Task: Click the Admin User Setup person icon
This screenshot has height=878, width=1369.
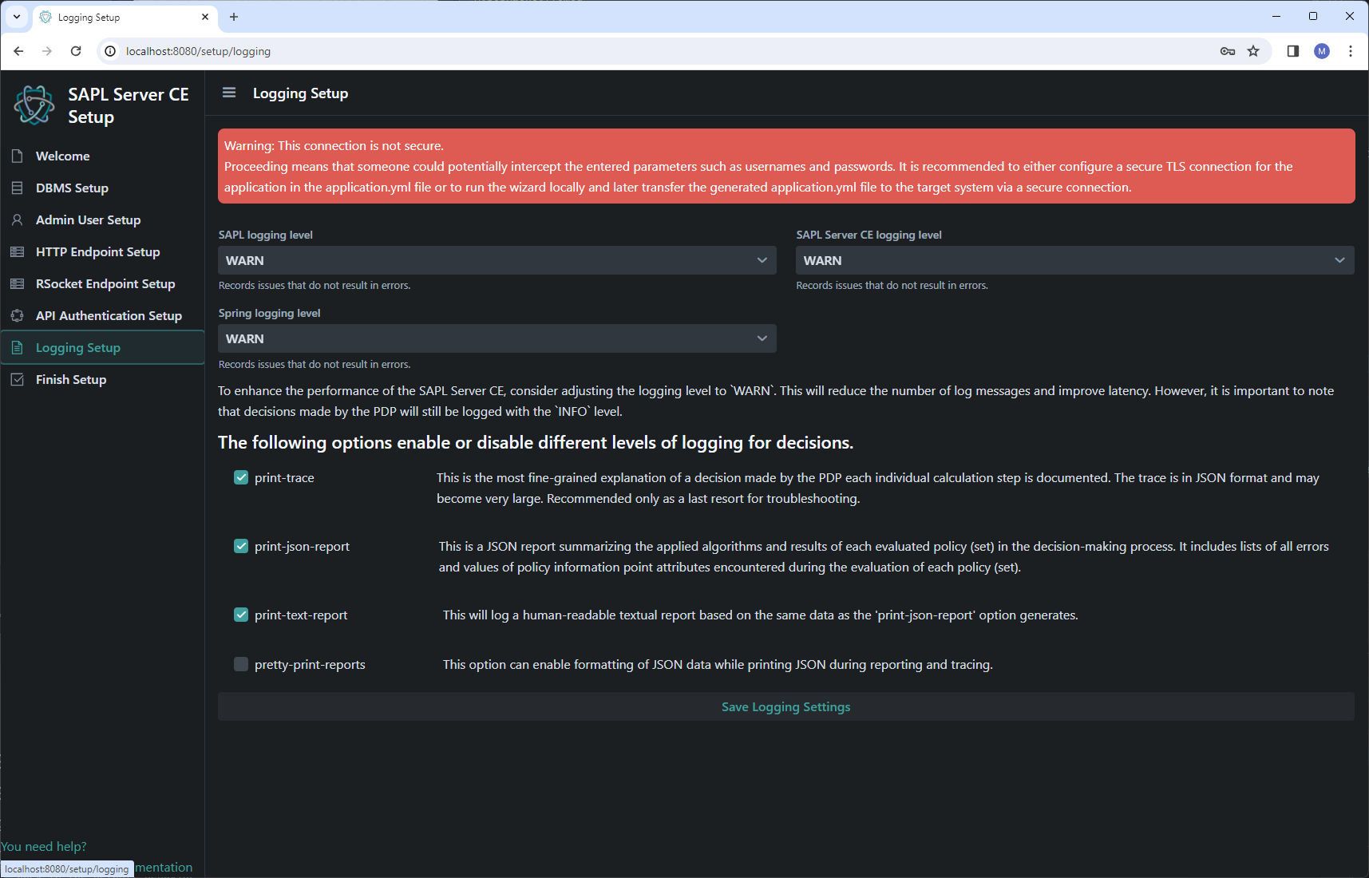Action: 18,219
